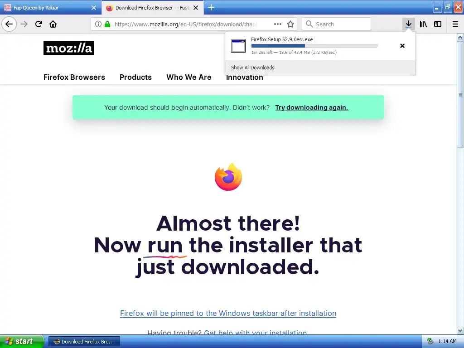Click the green padlock security icon
Viewport: 464px width, 348px height.
pyautogui.click(x=107, y=24)
